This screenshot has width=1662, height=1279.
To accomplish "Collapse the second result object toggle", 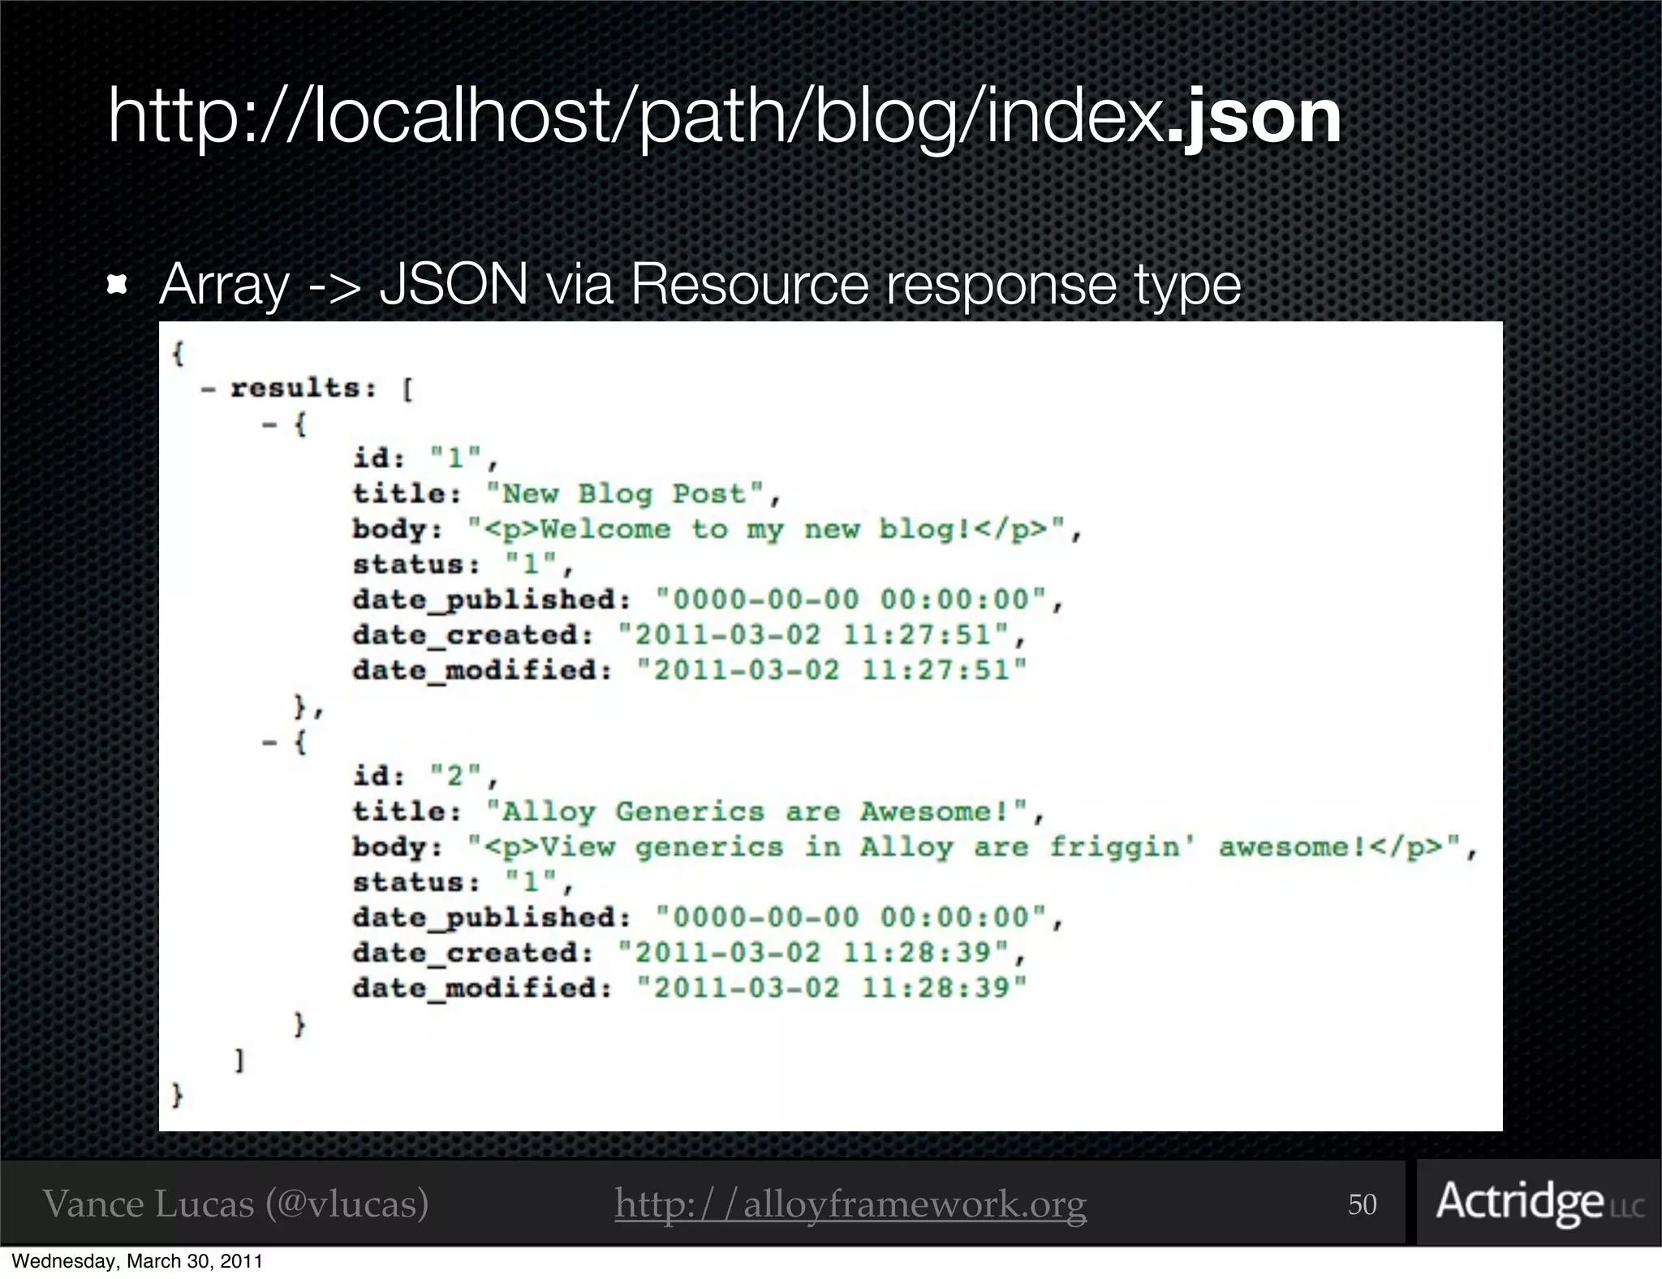I will [270, 742].
